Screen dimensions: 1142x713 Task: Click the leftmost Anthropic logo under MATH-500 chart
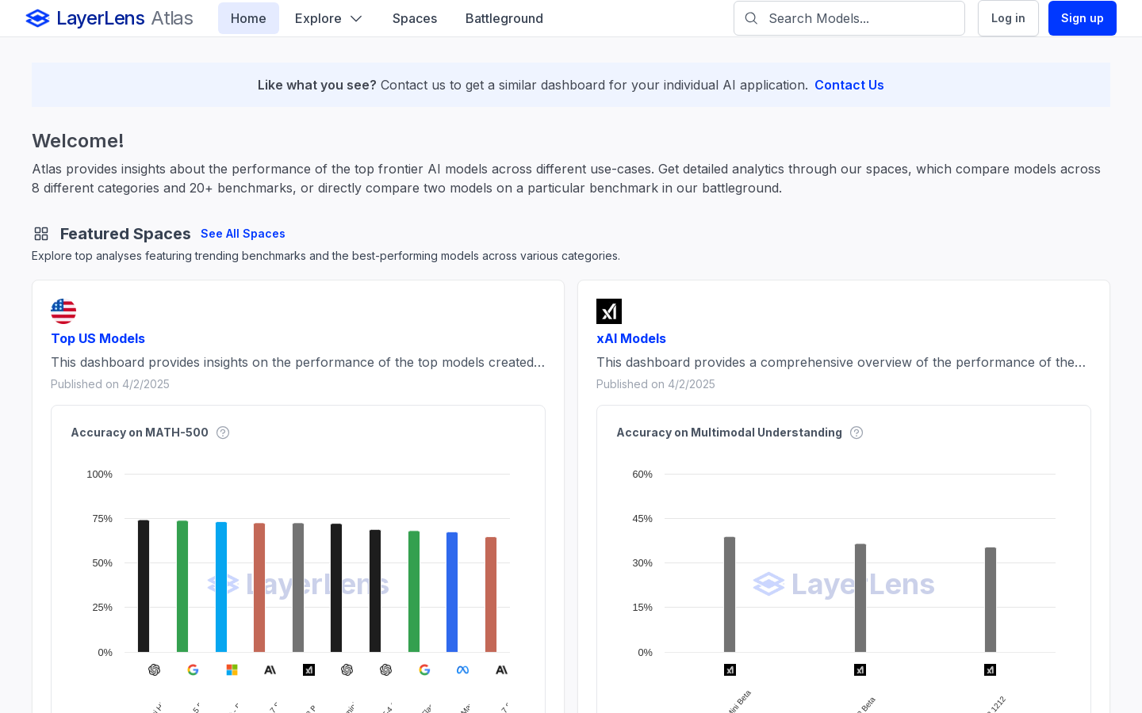tap(270, 670)
